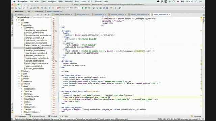Click the VCS Update Project icon
Screen dimensions: 216x121
click(93, 8)
